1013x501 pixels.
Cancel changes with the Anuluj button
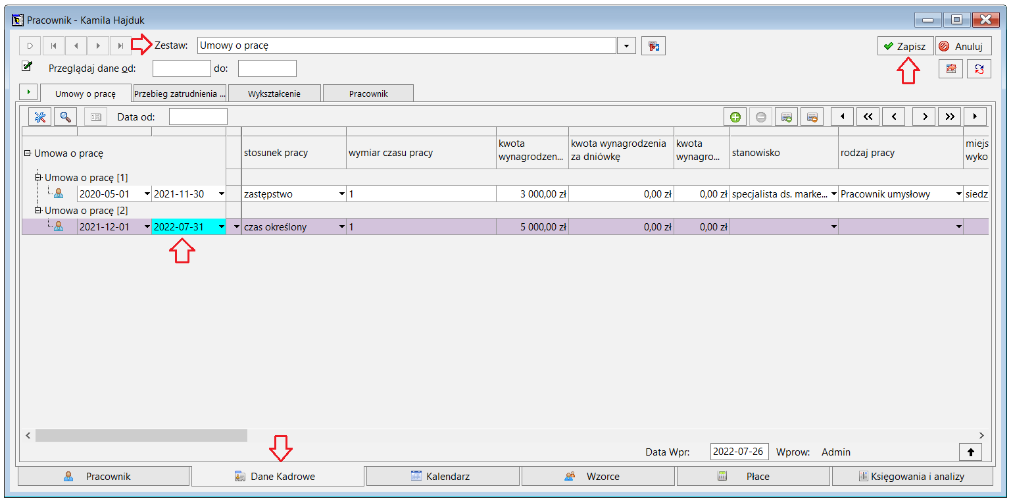pyautogui.click(x=964, y=46)
